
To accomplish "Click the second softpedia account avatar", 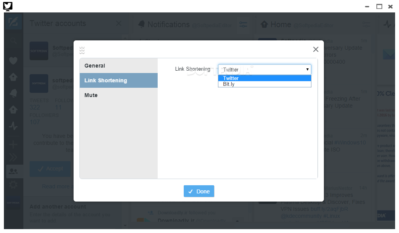I will click(39, 83).
